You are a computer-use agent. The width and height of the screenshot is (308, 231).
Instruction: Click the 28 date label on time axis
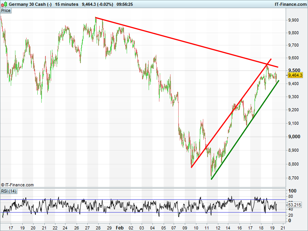pyautogui.click(x=98, y=228)
